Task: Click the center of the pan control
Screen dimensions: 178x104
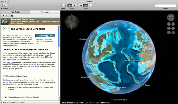Action: (171, 18)
